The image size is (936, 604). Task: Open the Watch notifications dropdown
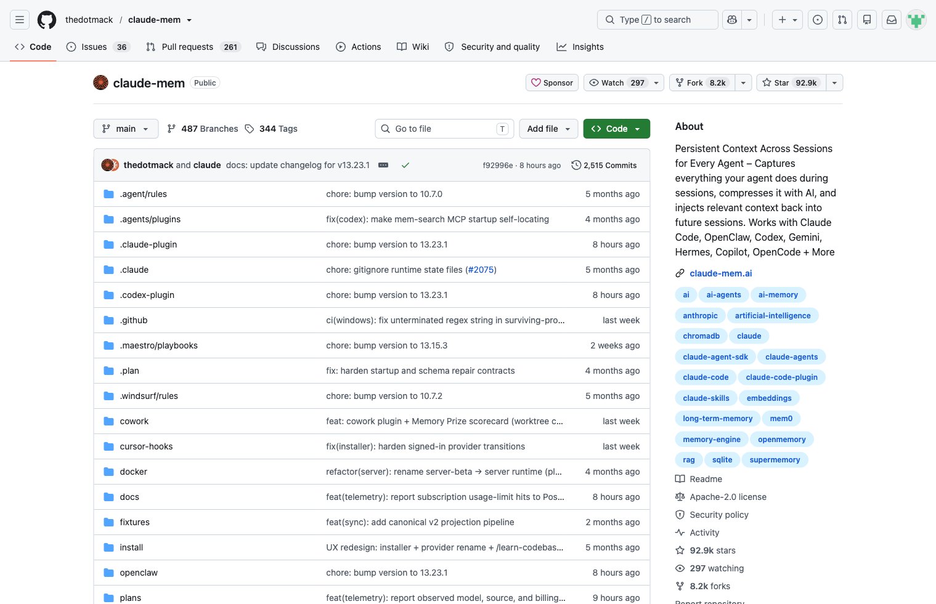point(624,83)
